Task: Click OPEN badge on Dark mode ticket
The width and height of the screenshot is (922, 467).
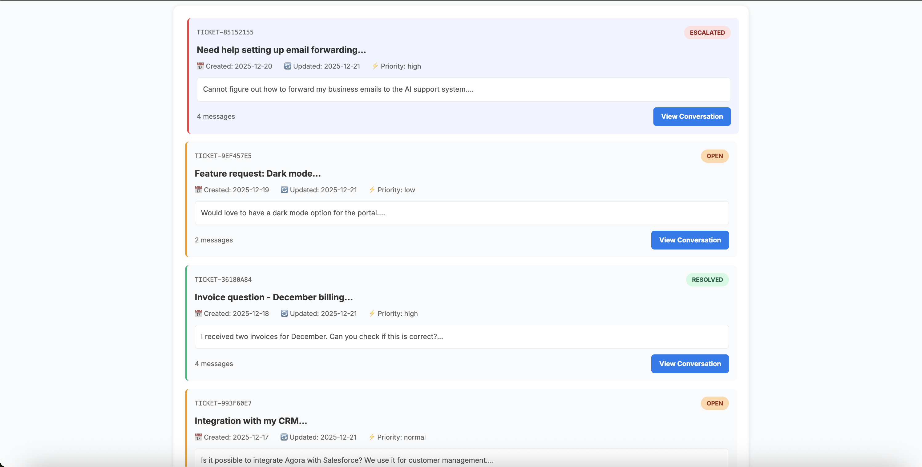Action: [714, 156]
